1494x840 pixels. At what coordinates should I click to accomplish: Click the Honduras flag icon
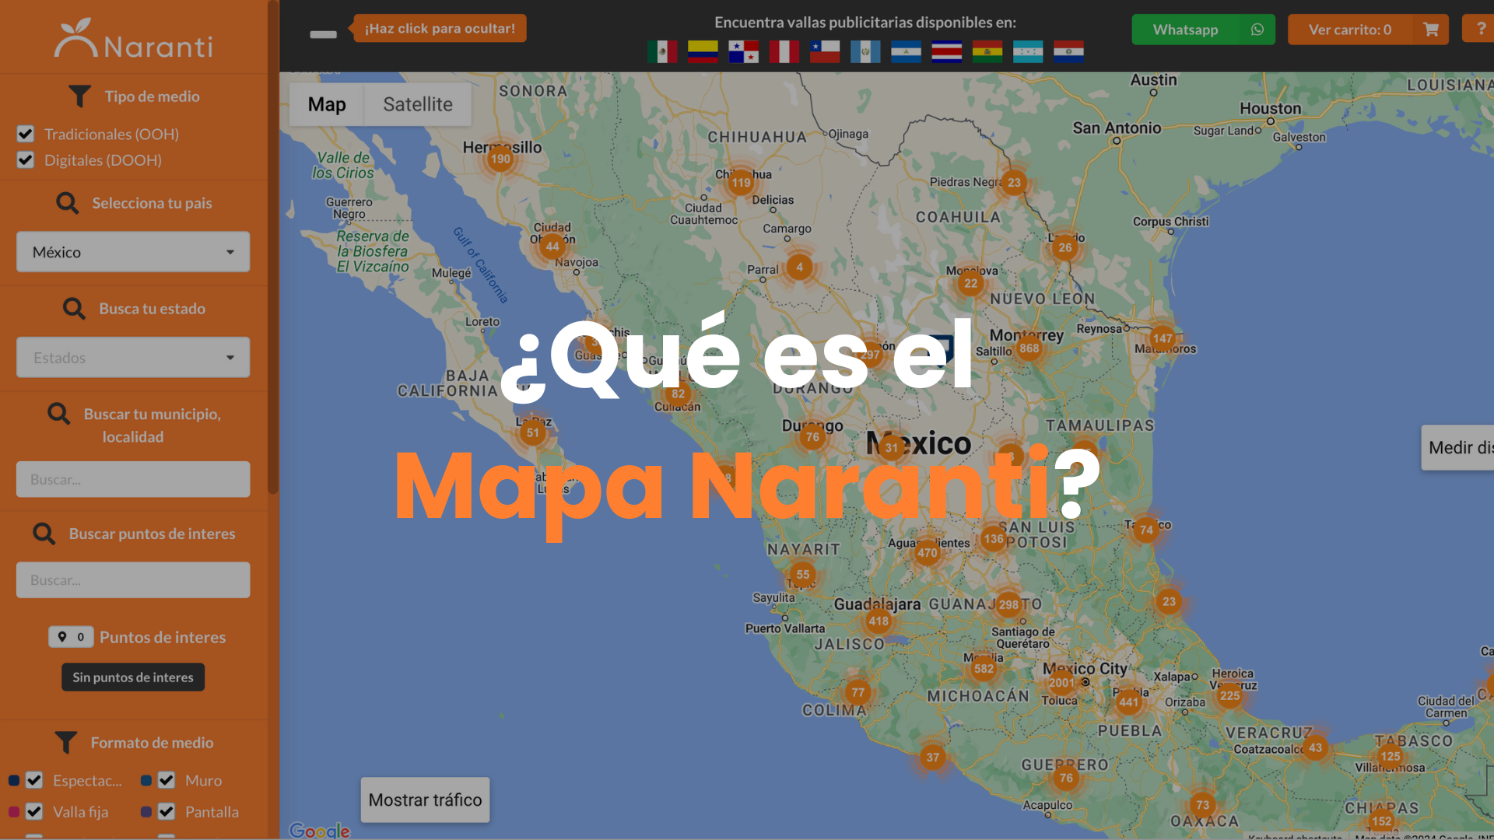[x=1028, y=51]
